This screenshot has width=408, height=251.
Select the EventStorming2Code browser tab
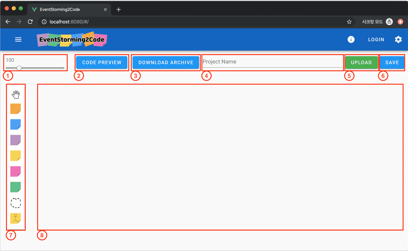(69, 9)
